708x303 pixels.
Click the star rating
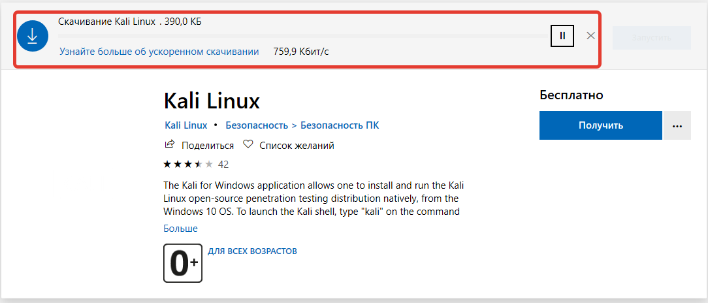point(188,164)
